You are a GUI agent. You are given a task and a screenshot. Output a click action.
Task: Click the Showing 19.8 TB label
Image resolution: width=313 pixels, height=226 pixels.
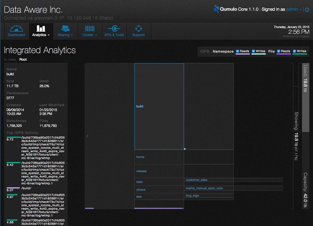coord(296,136)
